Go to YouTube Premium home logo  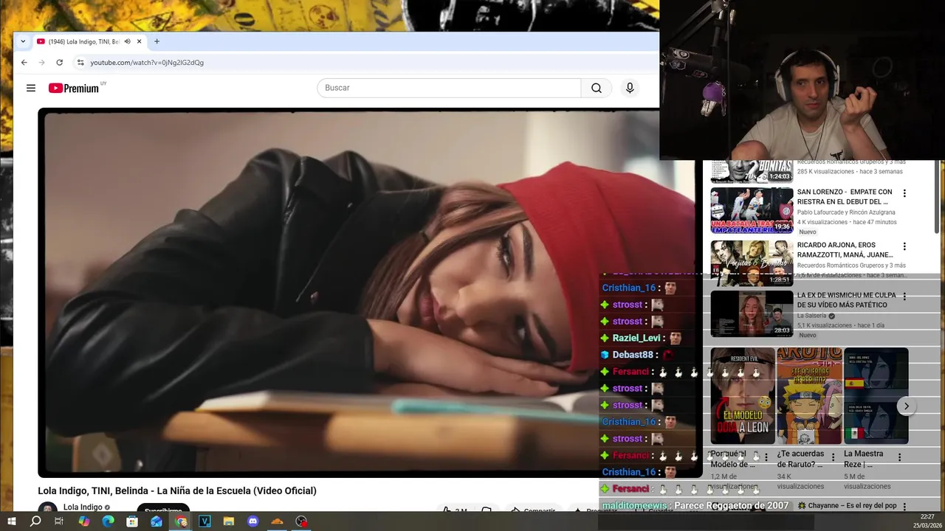point(74,88)
